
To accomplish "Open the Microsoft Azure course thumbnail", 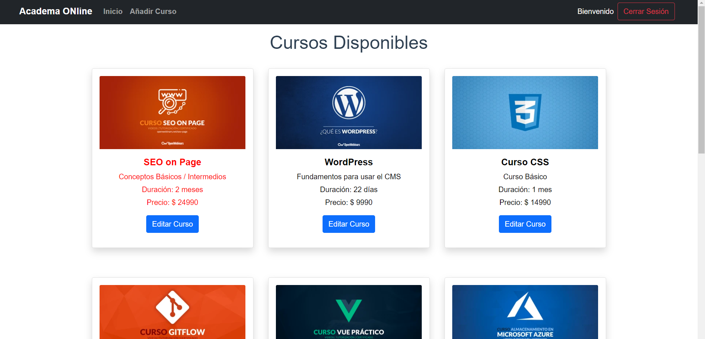I will pyautogui.click(x=525, y=312).
